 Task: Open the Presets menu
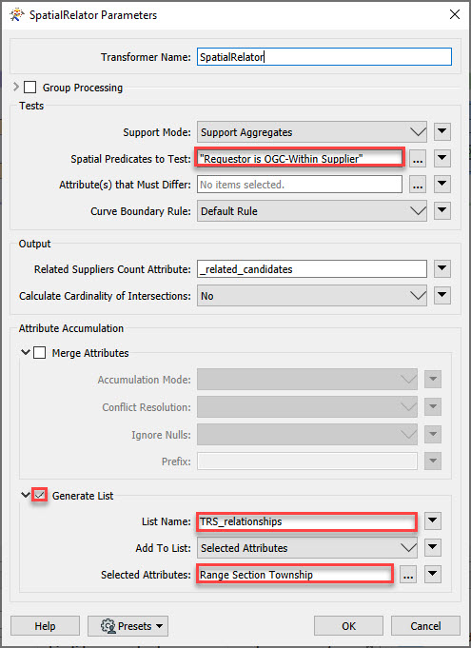pyautogui.click(x=128, y=626)
